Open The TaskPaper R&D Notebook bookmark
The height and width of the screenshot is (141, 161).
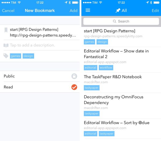tap(113, 77)
